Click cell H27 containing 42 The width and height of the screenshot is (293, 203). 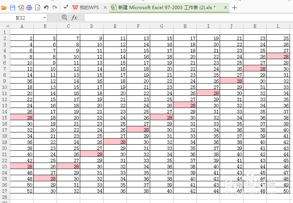click(185, 191)
